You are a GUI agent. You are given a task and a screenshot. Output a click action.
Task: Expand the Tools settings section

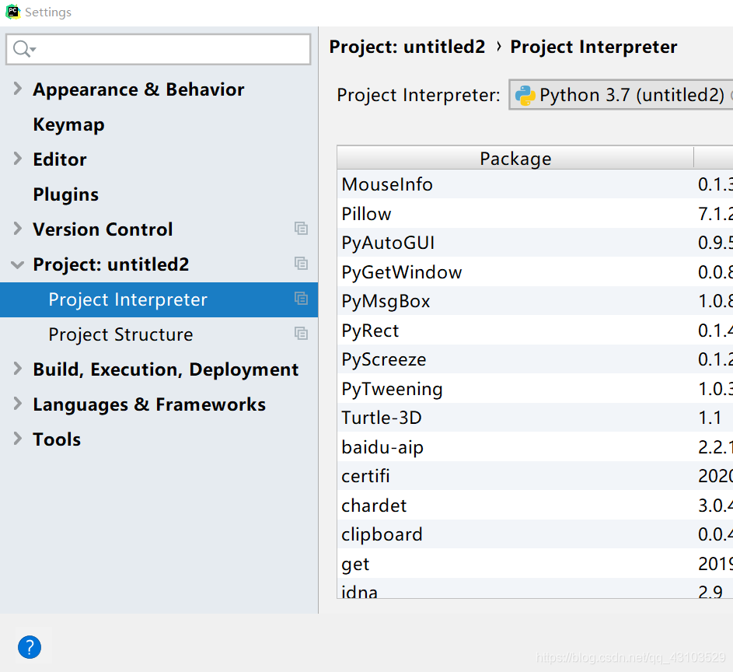coord(17,439)
